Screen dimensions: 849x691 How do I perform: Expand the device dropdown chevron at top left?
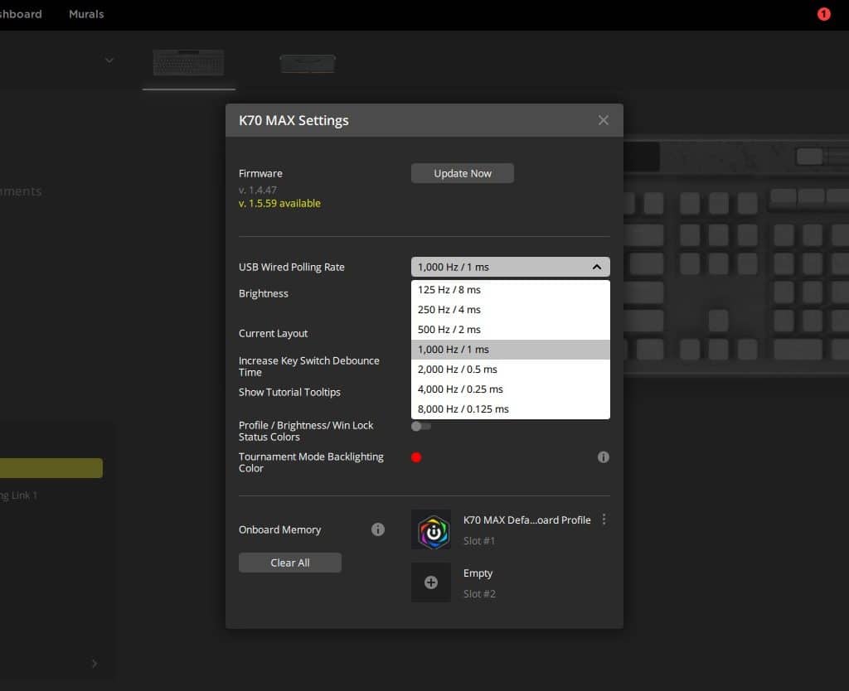pyautogui.click(x=109, y=60)
